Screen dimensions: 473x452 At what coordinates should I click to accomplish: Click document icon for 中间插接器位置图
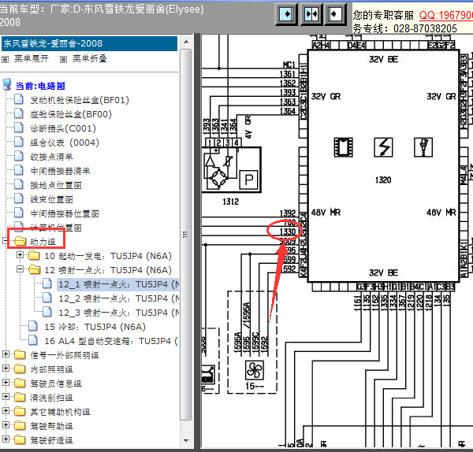pyautogui.click(x=19, y=213)
